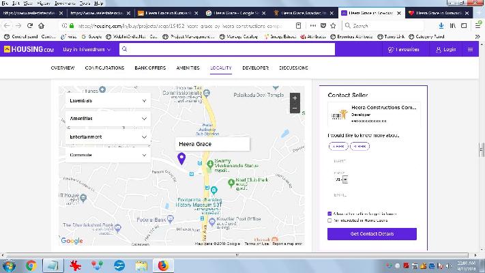Switch to the Amenities page tab

pyautogui.click(x=188, y=68)
